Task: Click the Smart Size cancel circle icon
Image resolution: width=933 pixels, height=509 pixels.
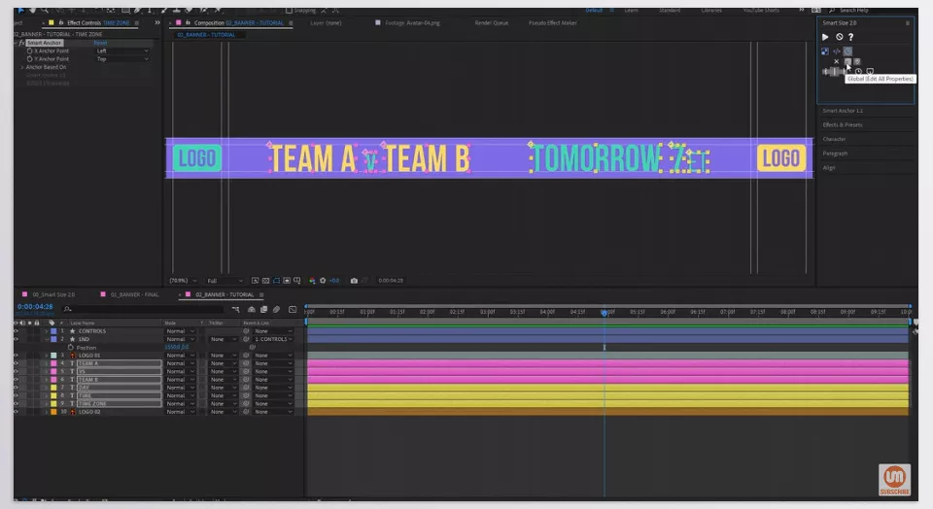Action: 839,37
